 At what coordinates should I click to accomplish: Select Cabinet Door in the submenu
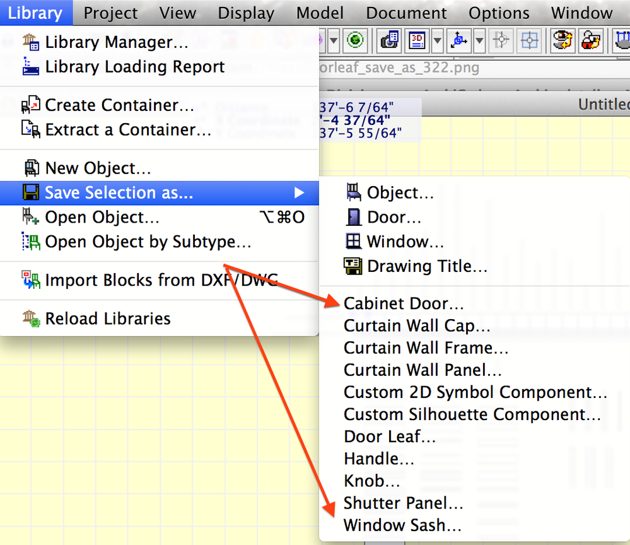[404, 303]
